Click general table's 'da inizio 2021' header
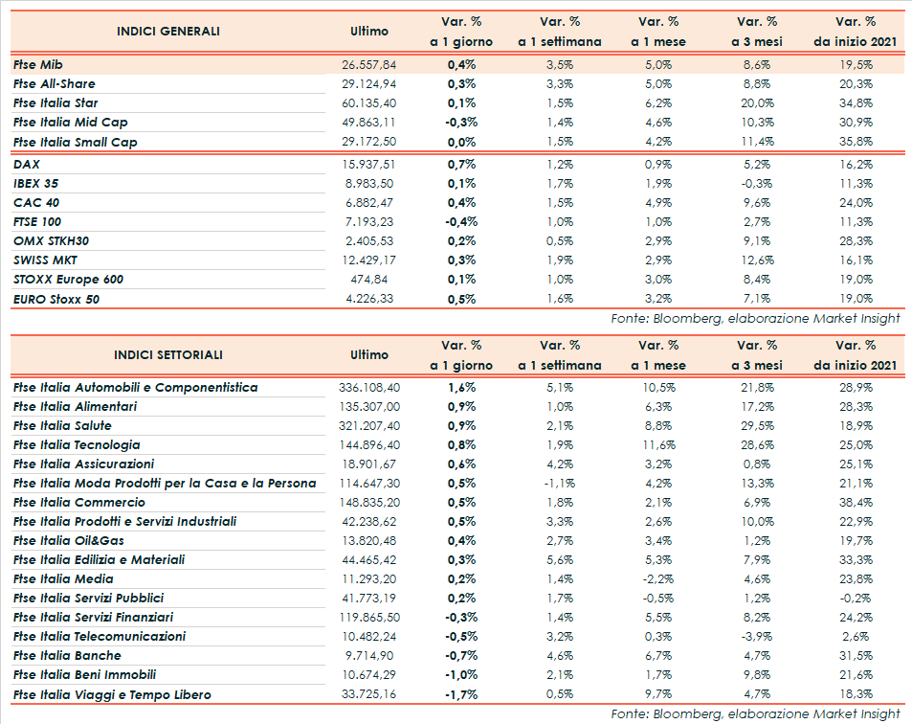Viewport: 912px width, 724px height. pos(856,41)
